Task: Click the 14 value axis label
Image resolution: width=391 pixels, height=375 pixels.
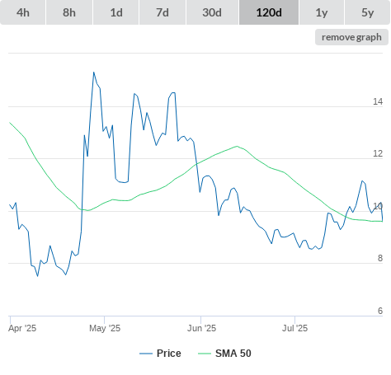Action: pyautogui.click(x=378, y=101)
